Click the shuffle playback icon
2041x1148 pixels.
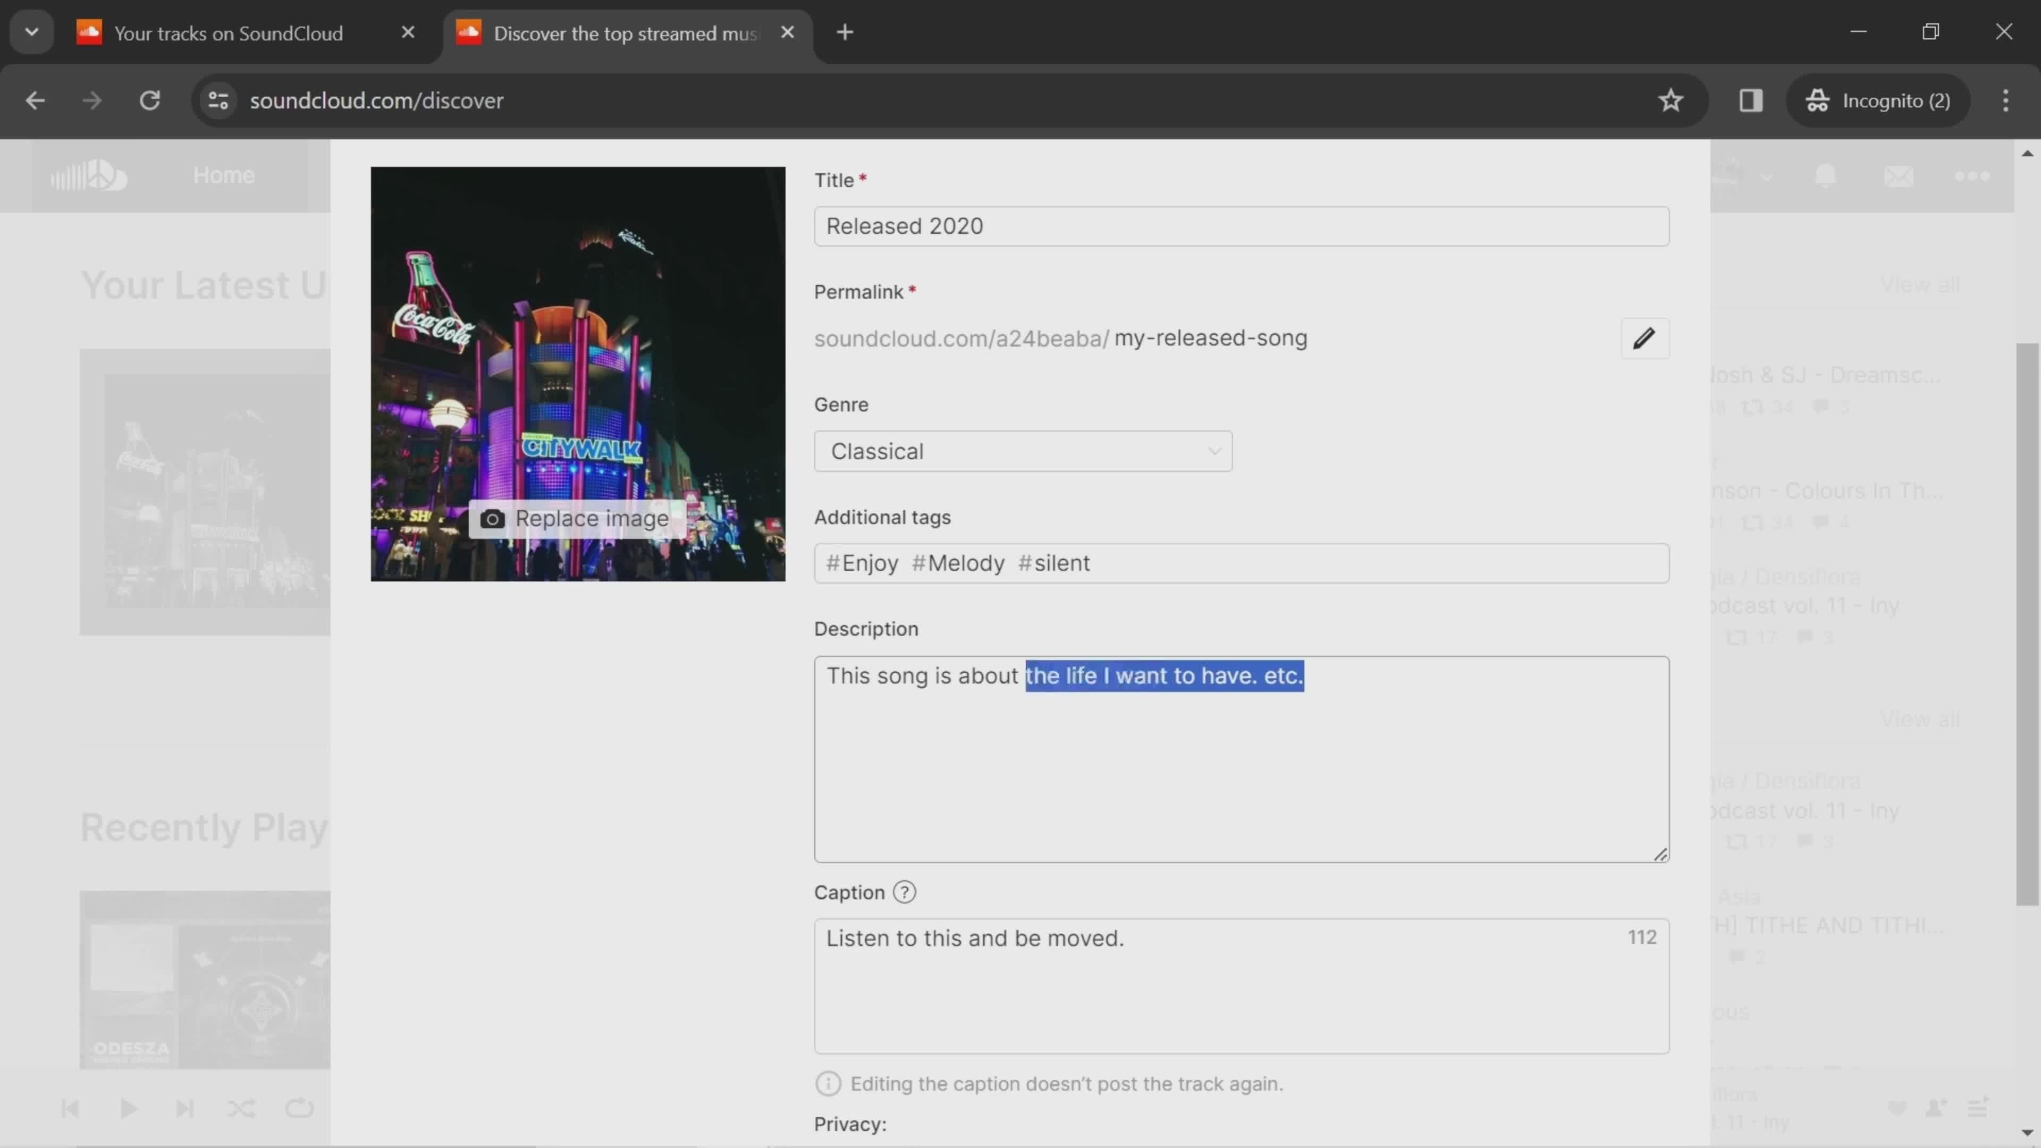[x=241, y=1108]
